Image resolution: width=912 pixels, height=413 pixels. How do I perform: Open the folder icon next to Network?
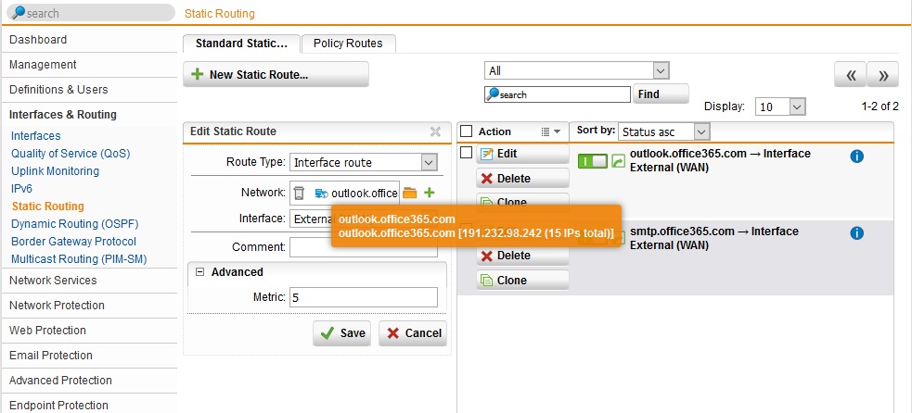(410, 193)
